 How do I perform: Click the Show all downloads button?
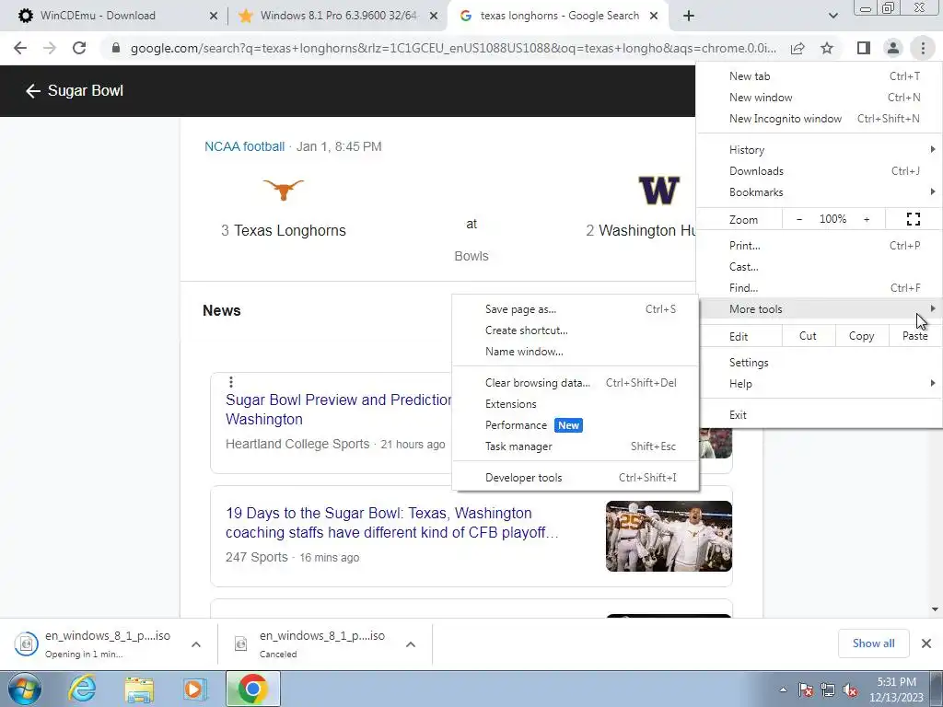[873, 643]
